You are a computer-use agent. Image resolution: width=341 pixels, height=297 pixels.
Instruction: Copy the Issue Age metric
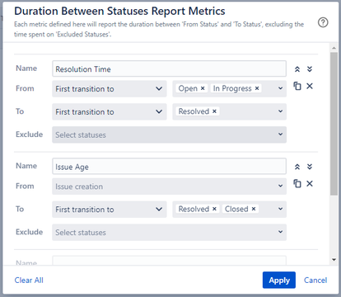(x=297, y=183)
